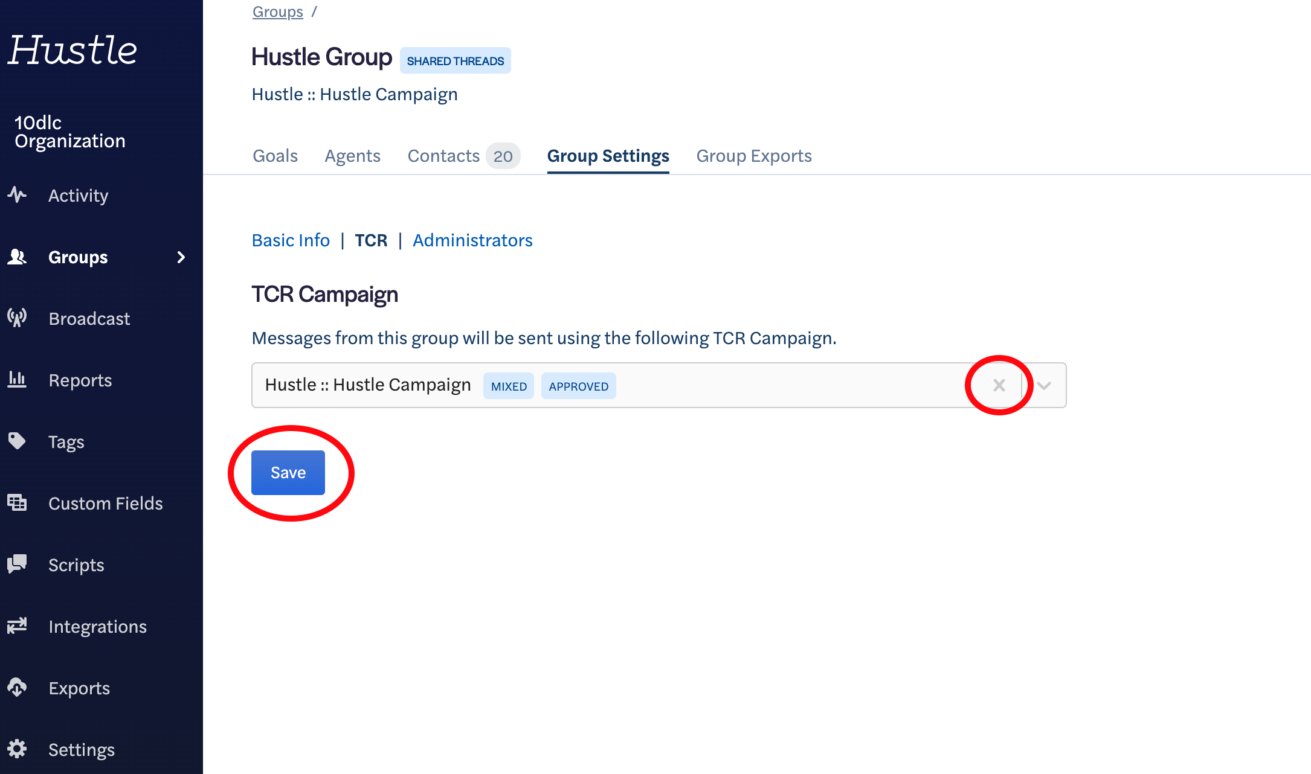Click the APPROVED campaign badge
The height and width of the screenshot is (774, 1311).
click(x=579, y=386)
